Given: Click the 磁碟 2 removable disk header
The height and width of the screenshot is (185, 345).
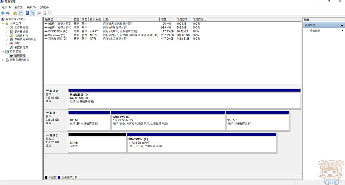Looking at the screenshot, I should point(56,143).
